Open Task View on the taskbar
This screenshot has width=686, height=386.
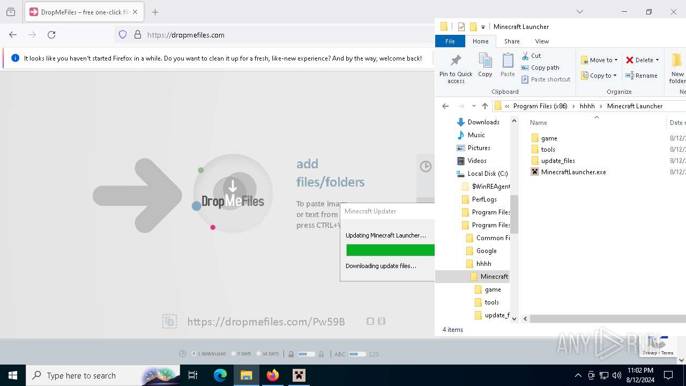[193, 375]
